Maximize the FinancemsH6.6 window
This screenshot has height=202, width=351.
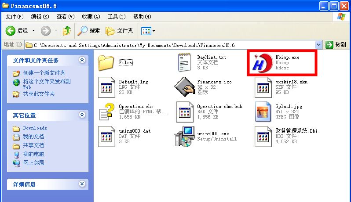[x=334, y=6]
